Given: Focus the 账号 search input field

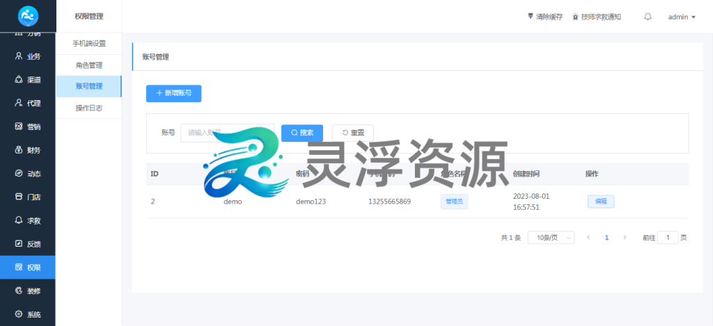Looking at the screenshot, I should pos(228,133).
